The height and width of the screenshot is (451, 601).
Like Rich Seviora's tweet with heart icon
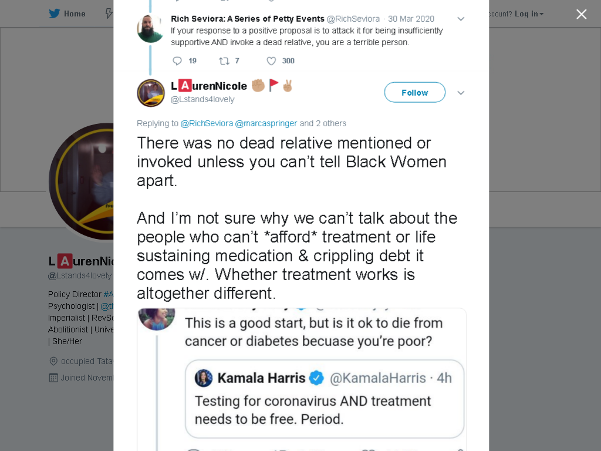click(271, 60)
